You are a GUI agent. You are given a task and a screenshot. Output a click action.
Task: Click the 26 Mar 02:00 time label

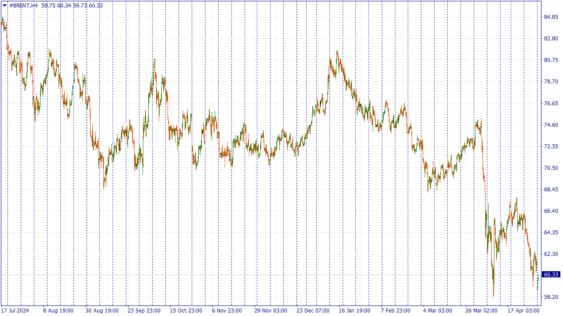point(482,310)
